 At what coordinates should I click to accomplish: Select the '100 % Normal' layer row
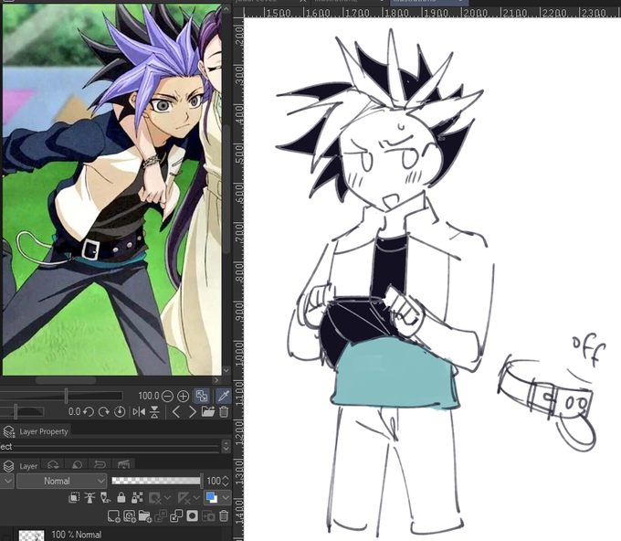coord(116,535)
